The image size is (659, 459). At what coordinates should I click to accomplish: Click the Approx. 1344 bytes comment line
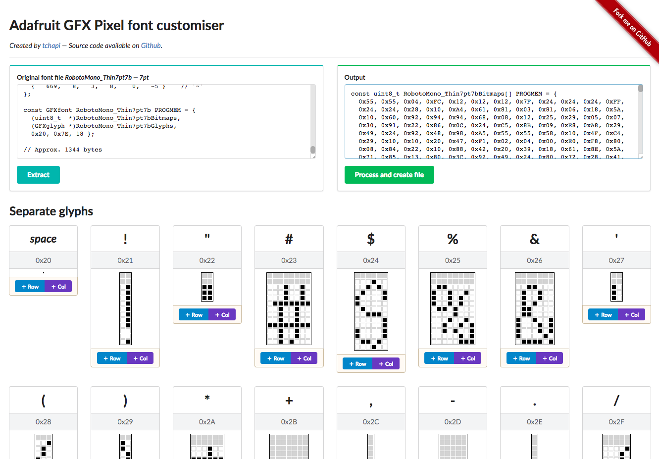(x=63, y=150)
